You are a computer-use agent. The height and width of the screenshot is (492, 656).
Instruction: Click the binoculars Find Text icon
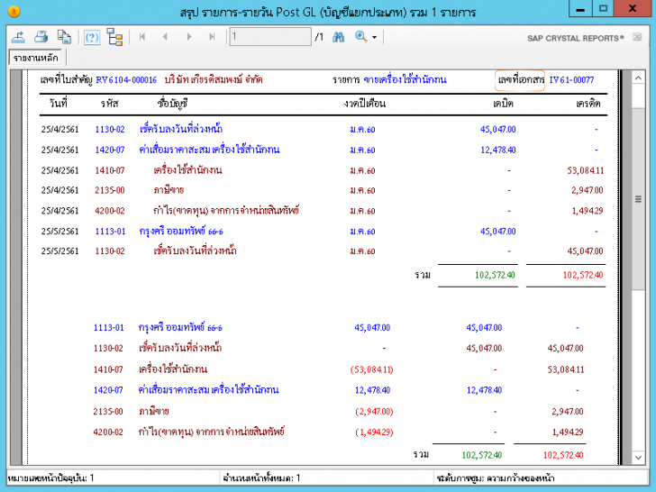(x=338, y=37)
